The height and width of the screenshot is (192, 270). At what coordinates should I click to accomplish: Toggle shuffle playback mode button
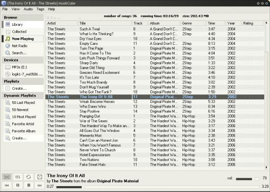click(x=7, y=177)
